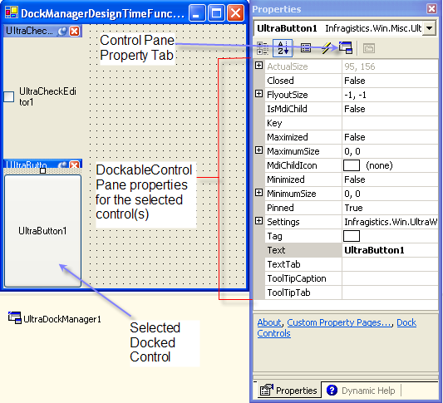Viewport: 443px width, 403px height.
Task: Show Events via lightning bolt icon
Action: 326,48
